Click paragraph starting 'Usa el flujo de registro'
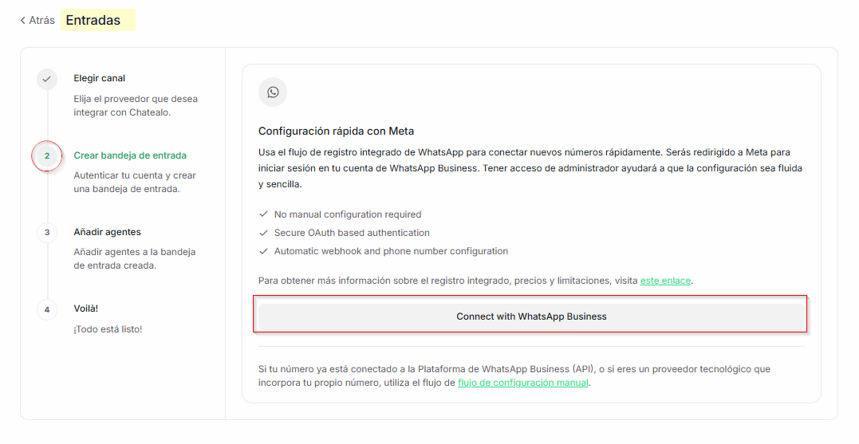The width and height of the screenshot is (859, 444). pyautogui.click(x=530, y=168)
